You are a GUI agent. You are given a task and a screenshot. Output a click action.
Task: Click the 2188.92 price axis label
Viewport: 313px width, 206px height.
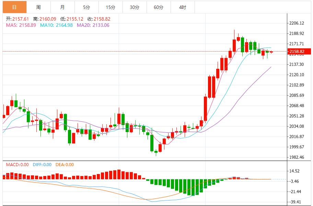tap(297, 33)
